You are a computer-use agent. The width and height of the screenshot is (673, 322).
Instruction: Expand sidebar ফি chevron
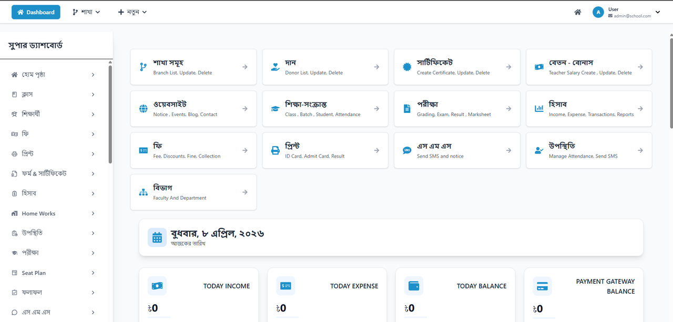pos(93,134)
